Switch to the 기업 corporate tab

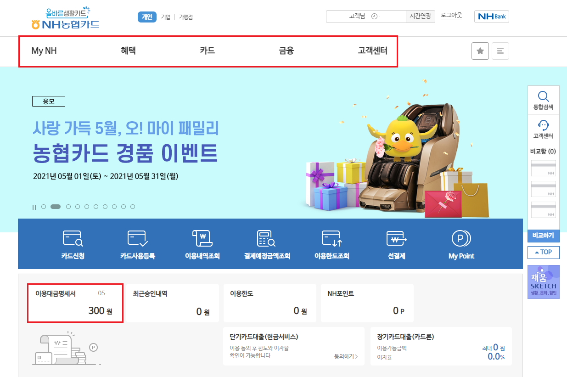point(166,17)
